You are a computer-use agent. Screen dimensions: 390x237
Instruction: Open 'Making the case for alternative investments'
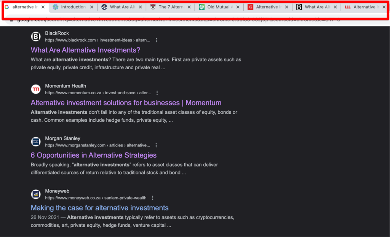pos(99,208)
